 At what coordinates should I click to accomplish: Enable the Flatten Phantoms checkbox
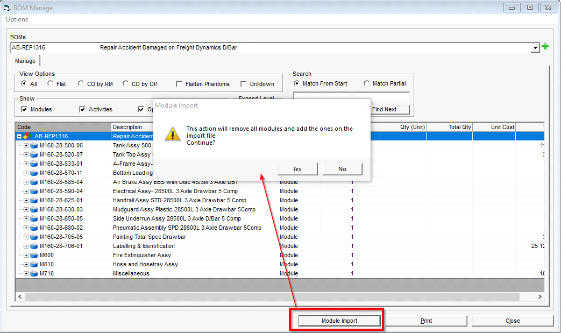pyautogui.click(x=179, y=84)
